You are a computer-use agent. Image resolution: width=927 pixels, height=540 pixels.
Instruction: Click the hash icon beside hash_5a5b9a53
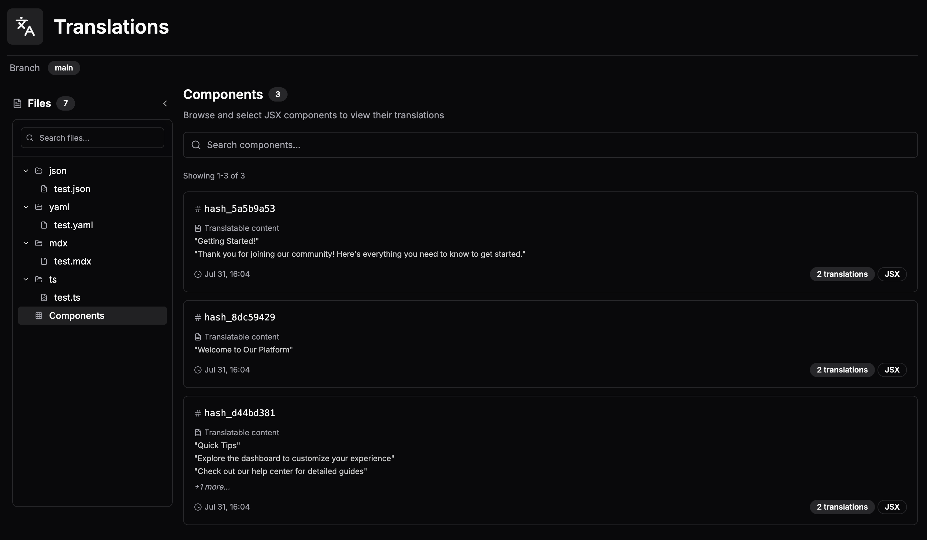[198, 209]
